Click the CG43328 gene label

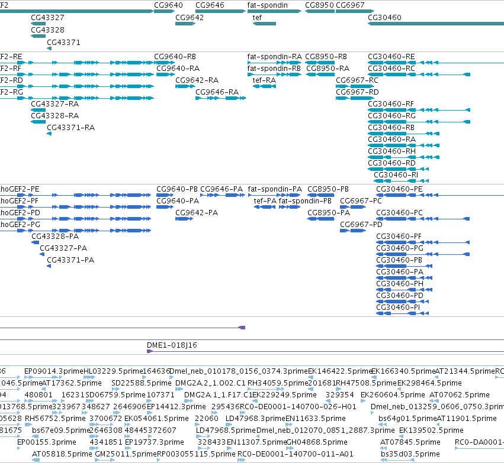pos(47,30)
